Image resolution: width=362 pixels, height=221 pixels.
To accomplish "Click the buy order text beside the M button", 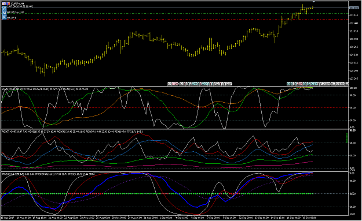I will point(15,13).
